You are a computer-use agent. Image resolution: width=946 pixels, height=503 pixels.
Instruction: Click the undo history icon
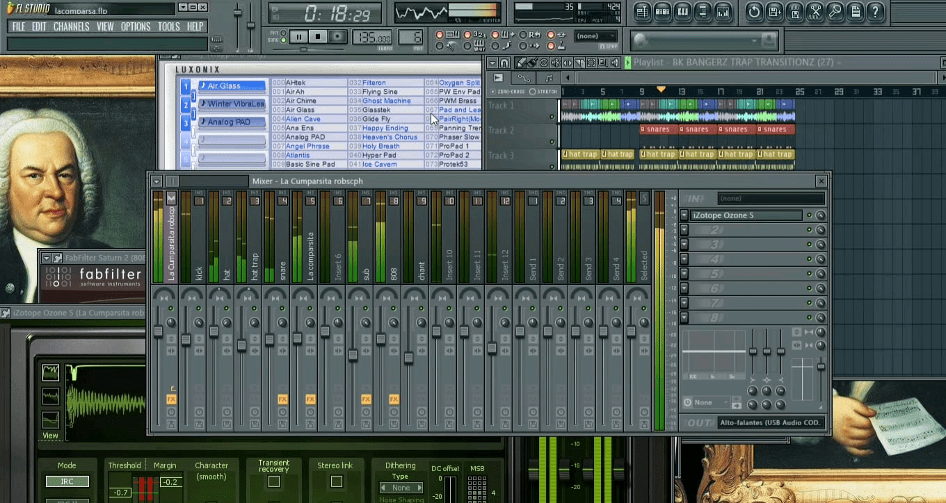pos(754,12)
